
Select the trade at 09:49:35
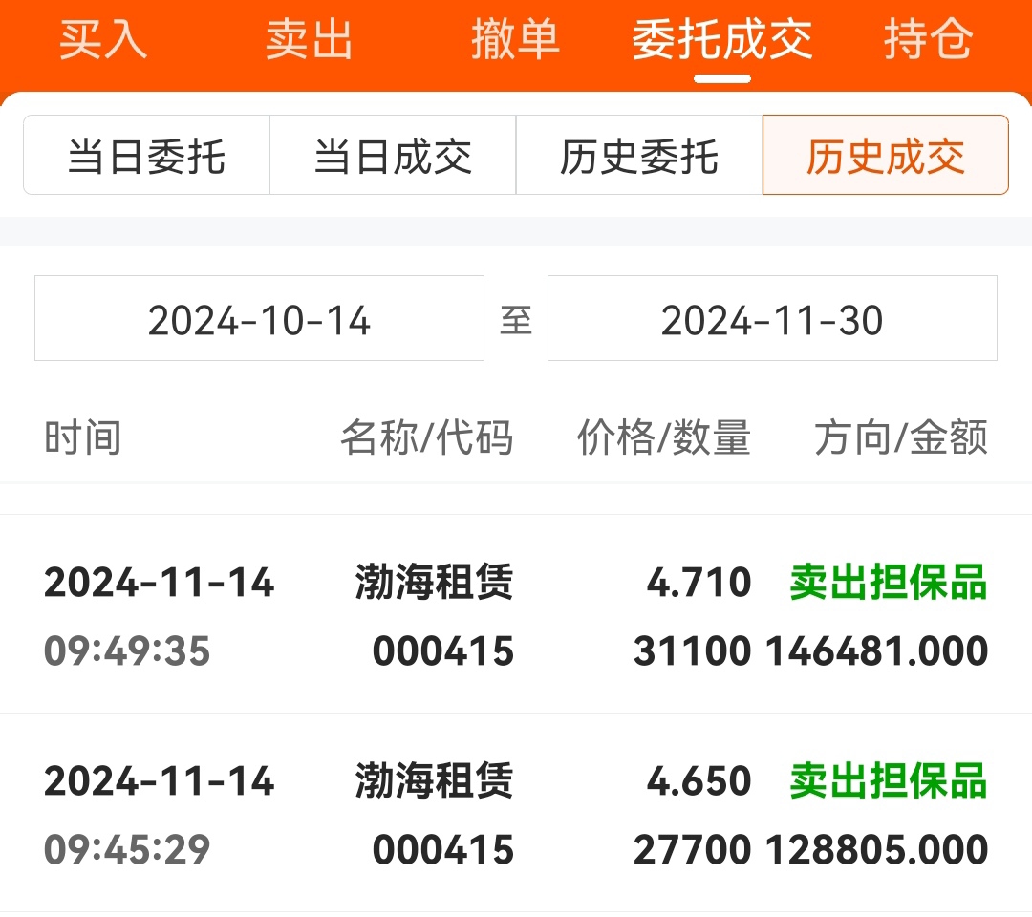pos(516,614)
